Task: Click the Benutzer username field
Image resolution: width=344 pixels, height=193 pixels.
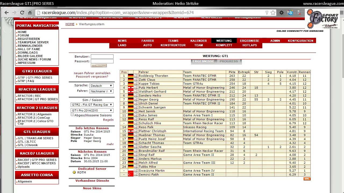Action: coord(102,57)
